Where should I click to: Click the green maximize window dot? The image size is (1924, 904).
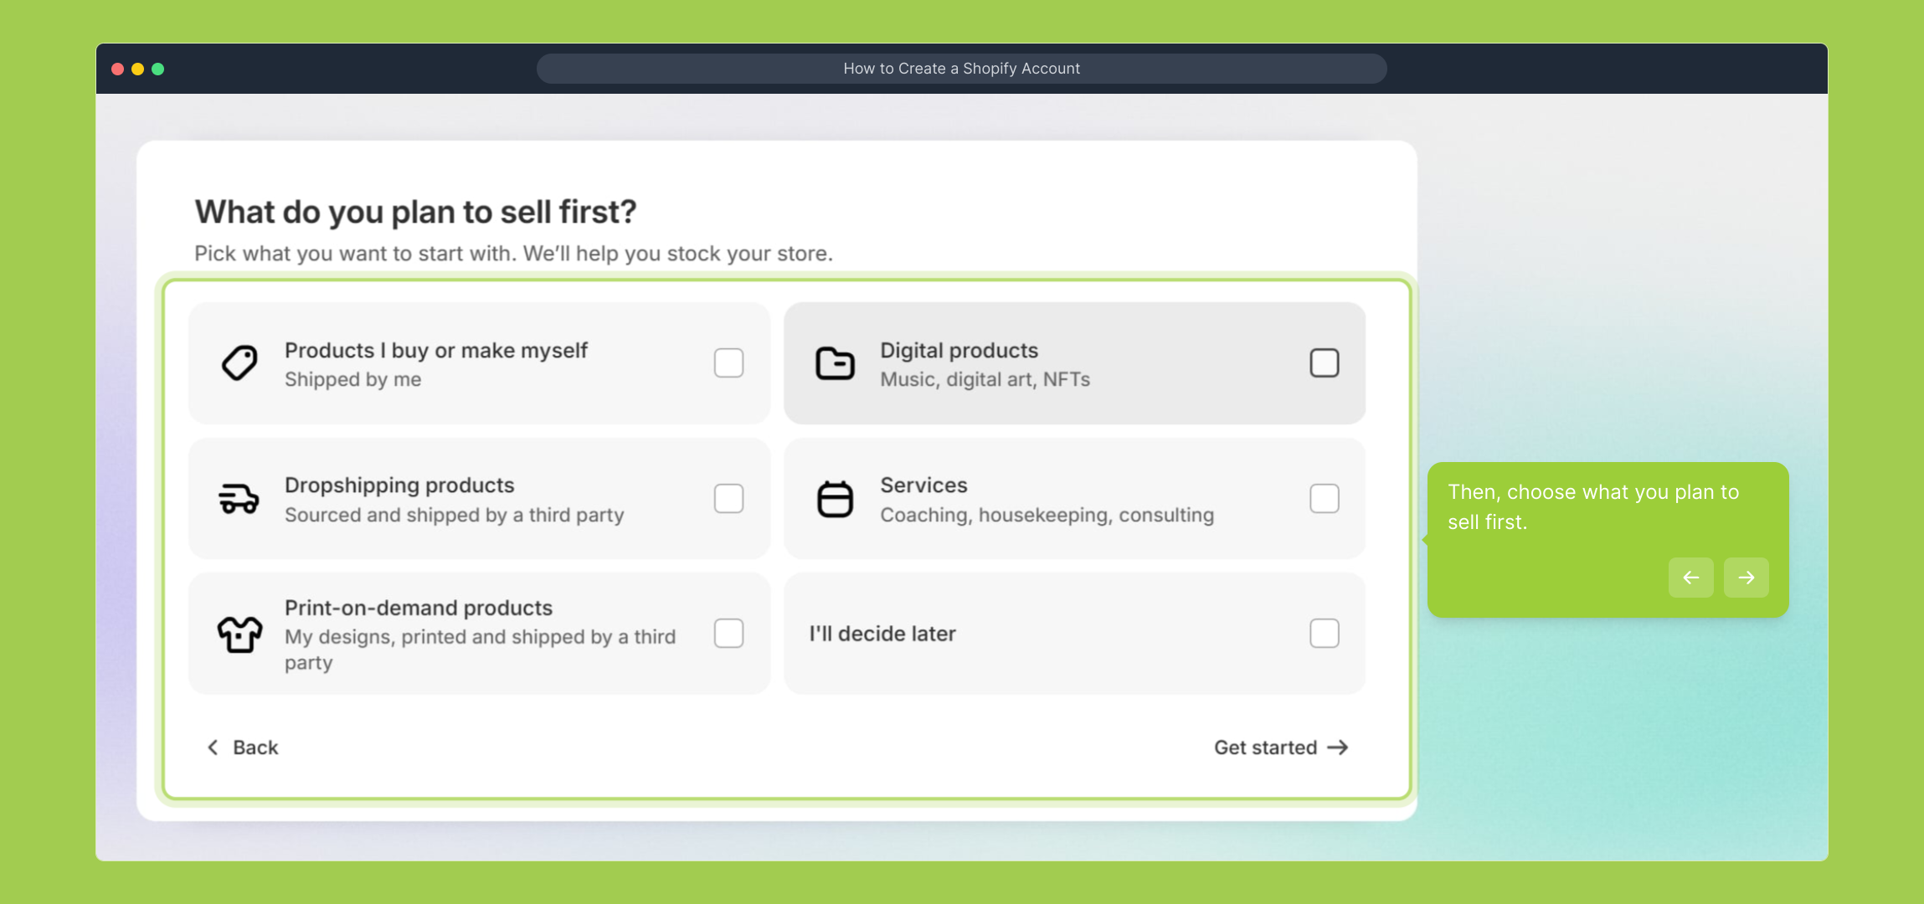[x=158, y=69]
